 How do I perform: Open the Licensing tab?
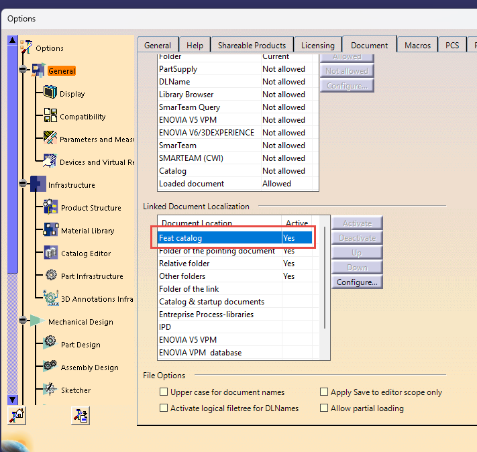point(318,46)
